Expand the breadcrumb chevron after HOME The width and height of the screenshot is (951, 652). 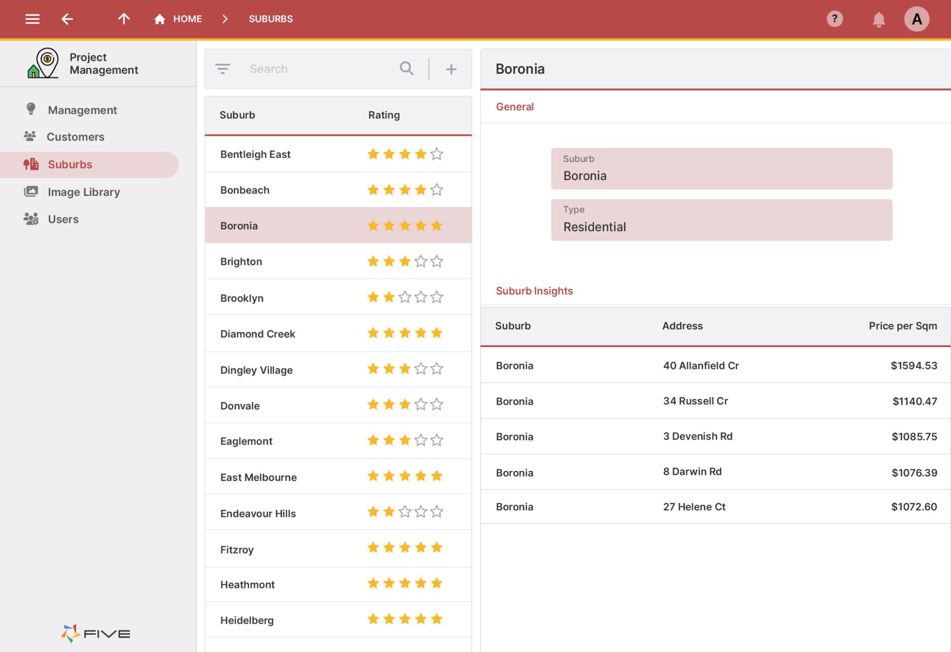click(x=225, y=19)
